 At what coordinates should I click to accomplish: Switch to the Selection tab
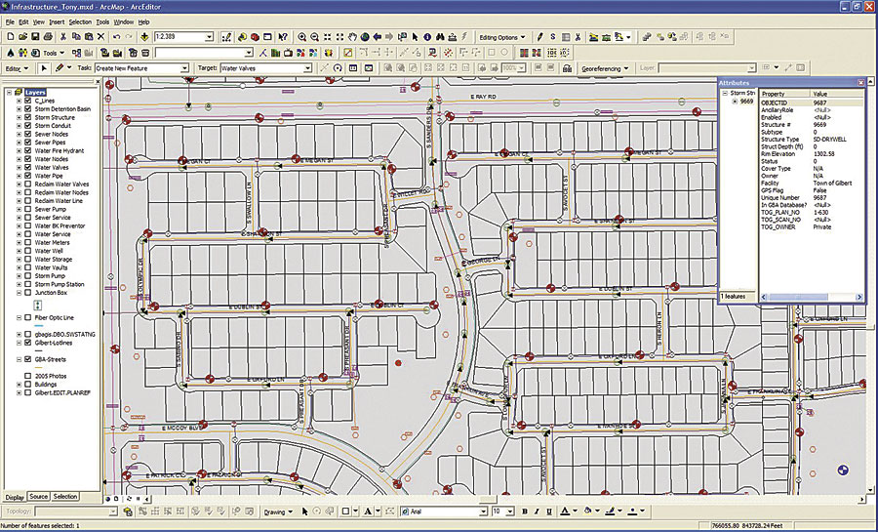65,497
